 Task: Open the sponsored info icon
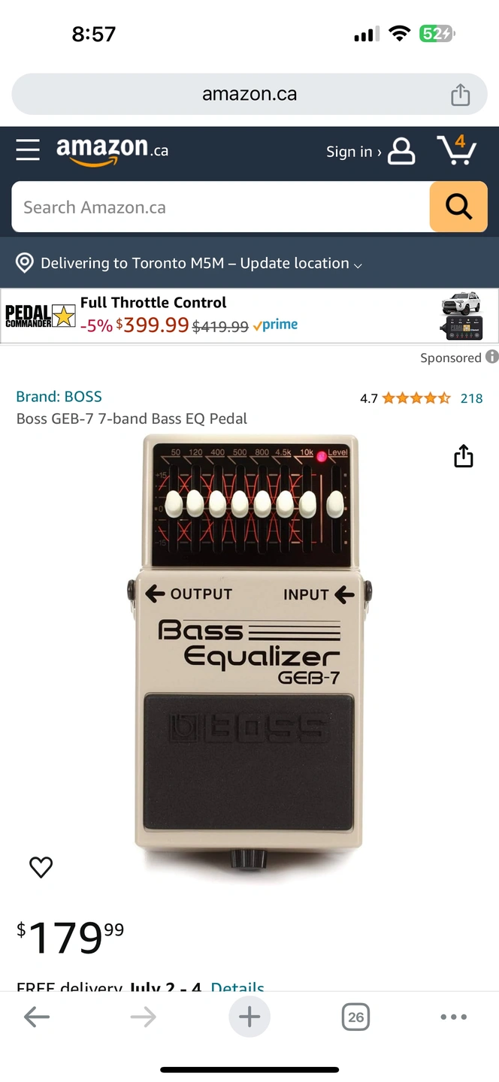(491, 357)
